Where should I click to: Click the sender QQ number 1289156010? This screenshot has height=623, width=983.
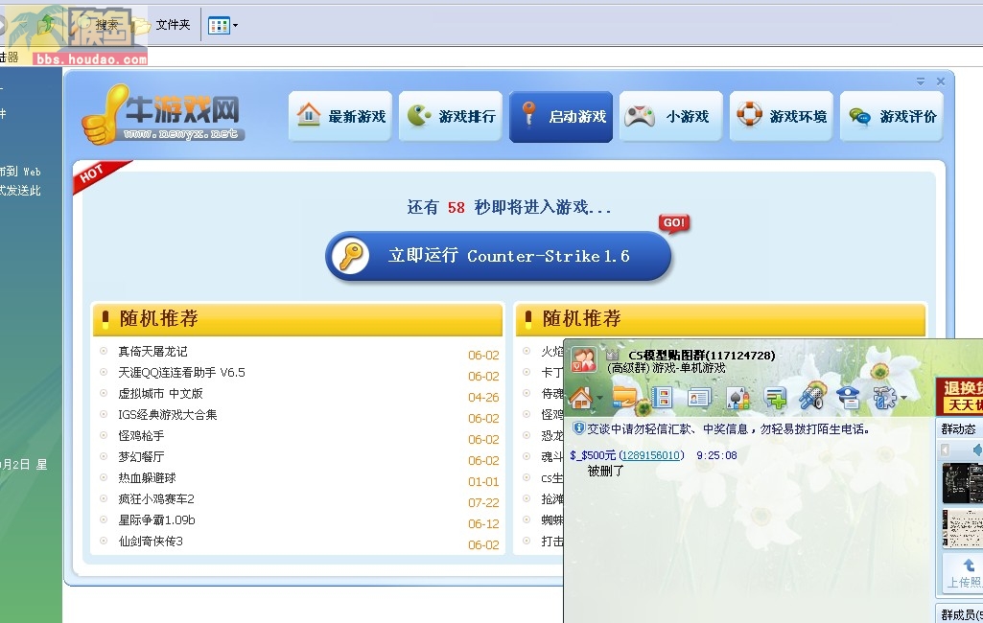(x=651, y=455)
